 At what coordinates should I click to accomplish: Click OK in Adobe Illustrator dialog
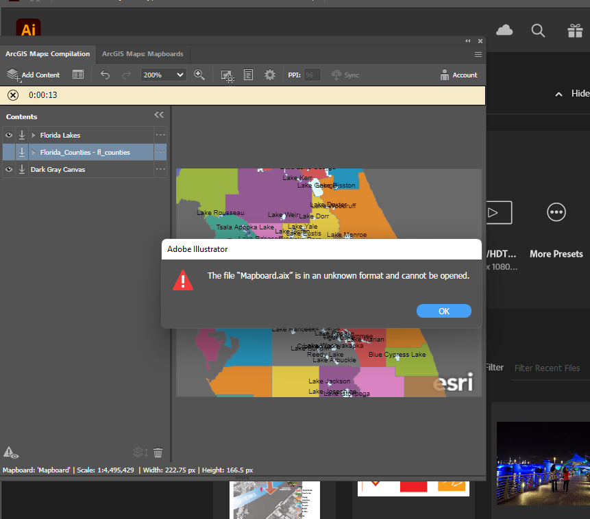pyautogui.click(x=443, y=311)
